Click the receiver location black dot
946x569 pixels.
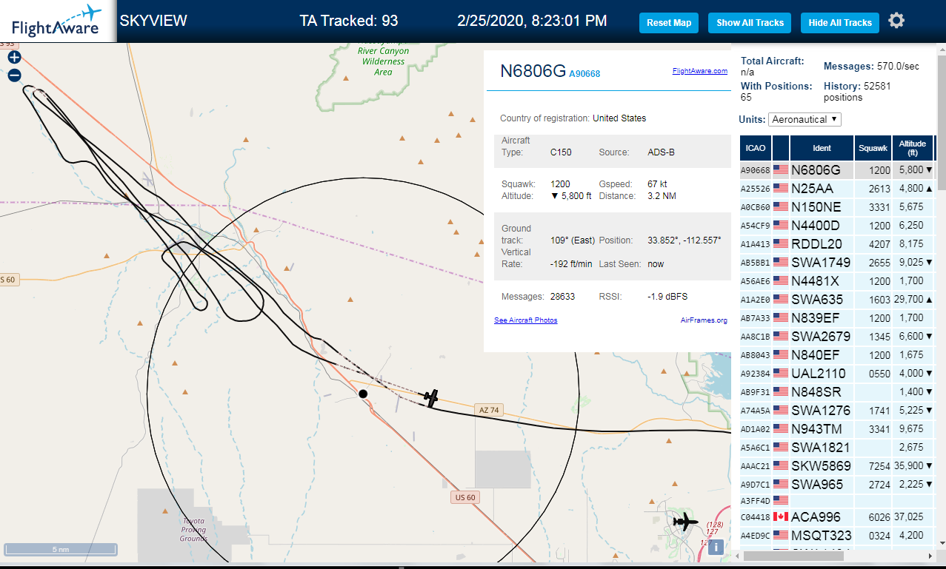pos(363,394)
